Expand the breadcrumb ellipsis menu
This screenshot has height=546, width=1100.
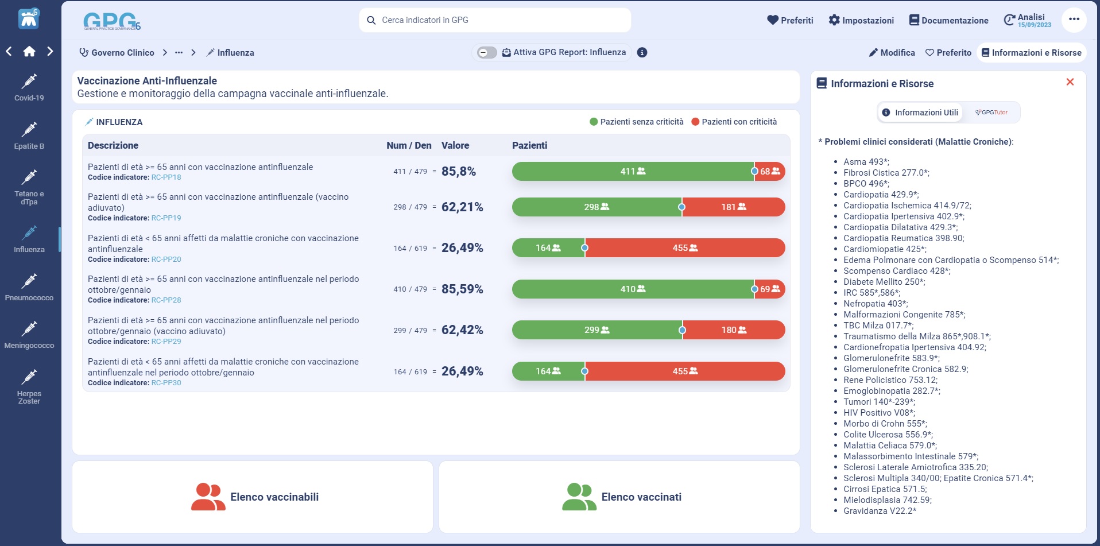179,53
